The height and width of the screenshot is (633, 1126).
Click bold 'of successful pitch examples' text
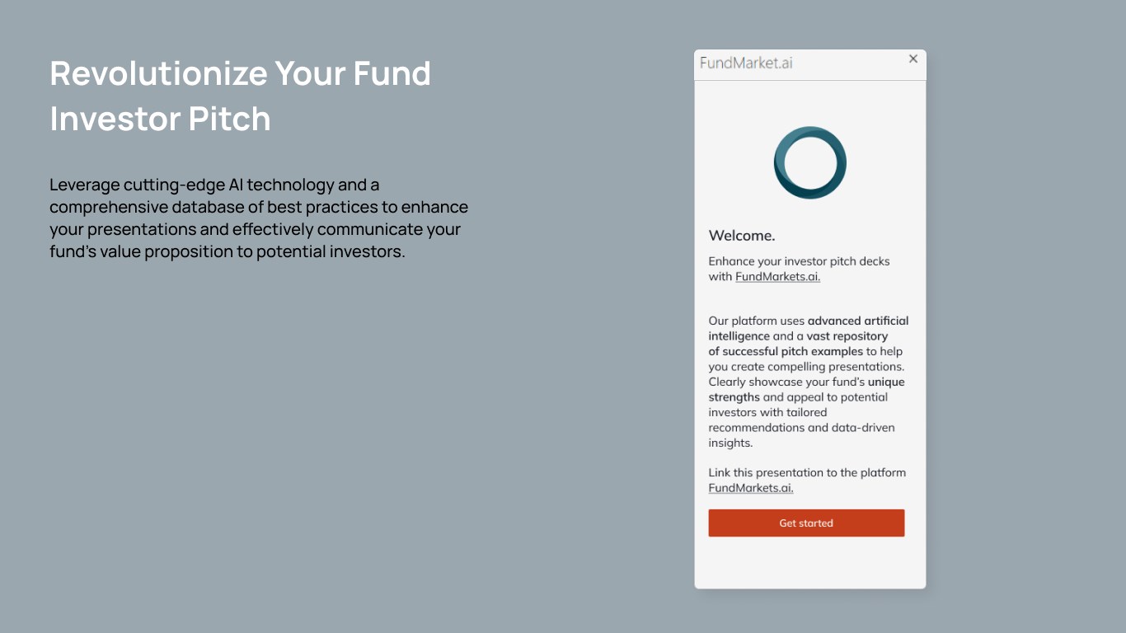click(x=786, y=351)
